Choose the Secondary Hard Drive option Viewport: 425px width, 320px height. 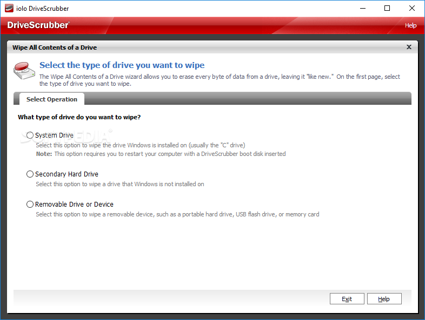coord(30,174)
